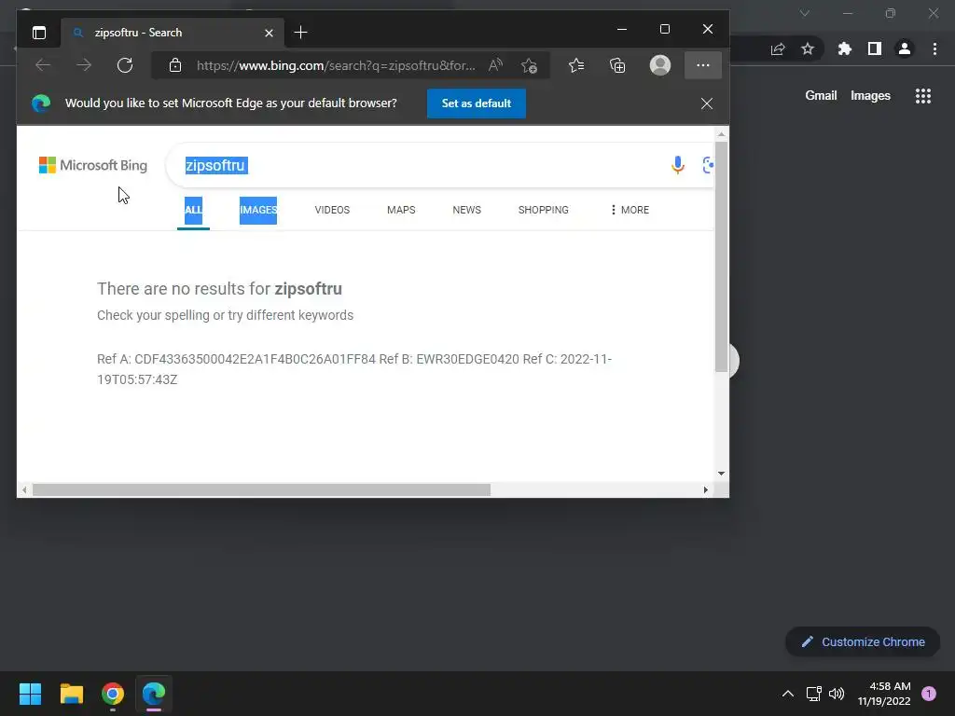The width and height of the screenshot is (955, 716).
Task: Open Edge Favorites list
Action: coord(576,65)
